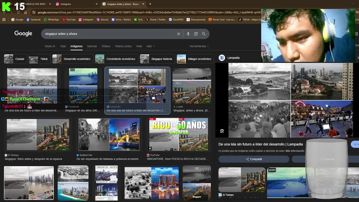Click the De ser expulsado de Malasia caption
The image size is (359, 202).
tap(109, 159)
